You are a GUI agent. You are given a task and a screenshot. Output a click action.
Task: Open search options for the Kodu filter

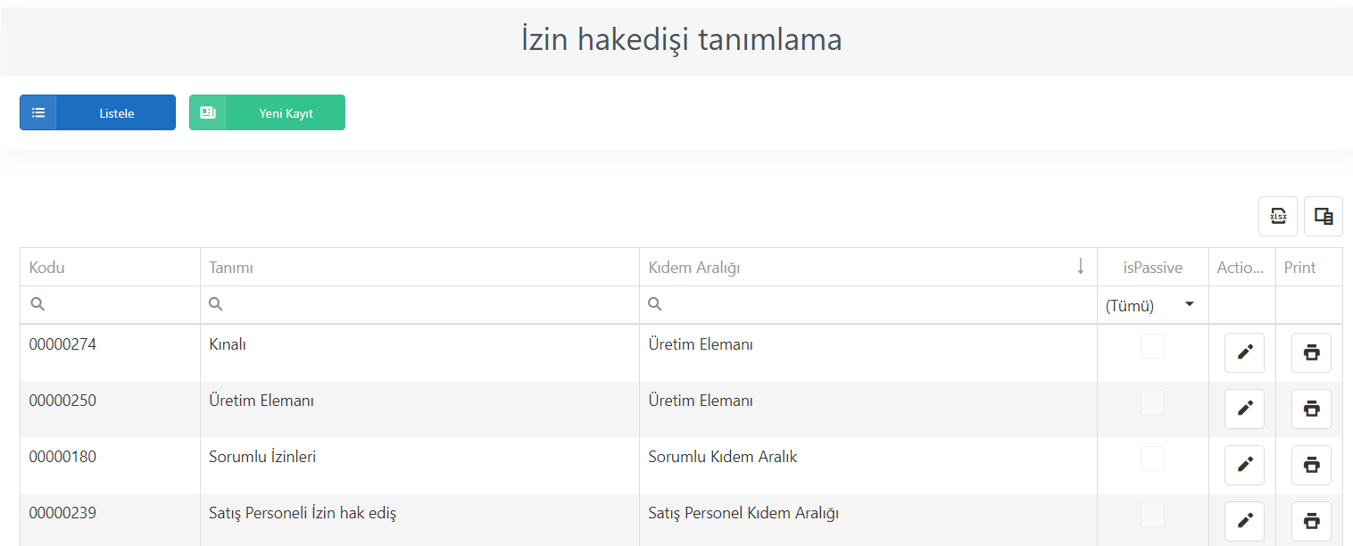pos(37,304)
